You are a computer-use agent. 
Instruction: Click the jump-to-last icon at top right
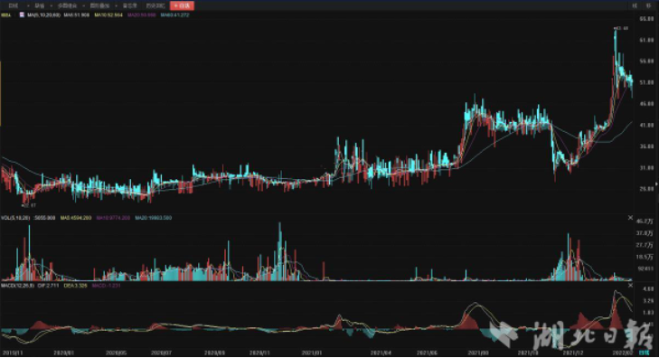[647, 5]
